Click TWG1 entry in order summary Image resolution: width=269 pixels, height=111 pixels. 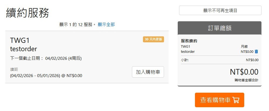pos(186,46)
